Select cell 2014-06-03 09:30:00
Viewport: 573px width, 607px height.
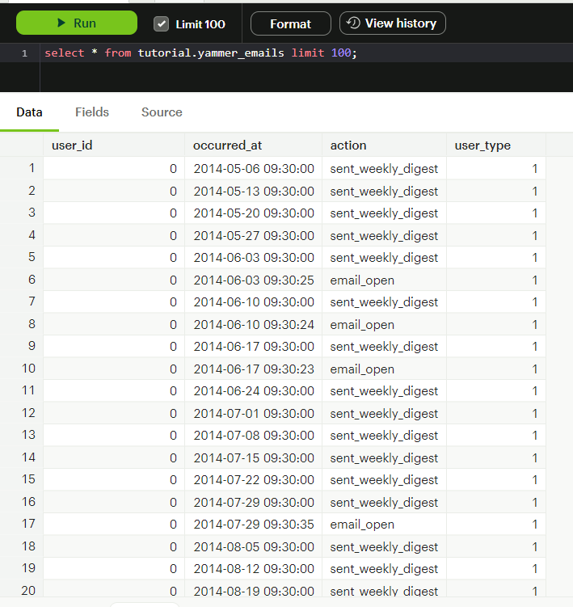point(254,258)
